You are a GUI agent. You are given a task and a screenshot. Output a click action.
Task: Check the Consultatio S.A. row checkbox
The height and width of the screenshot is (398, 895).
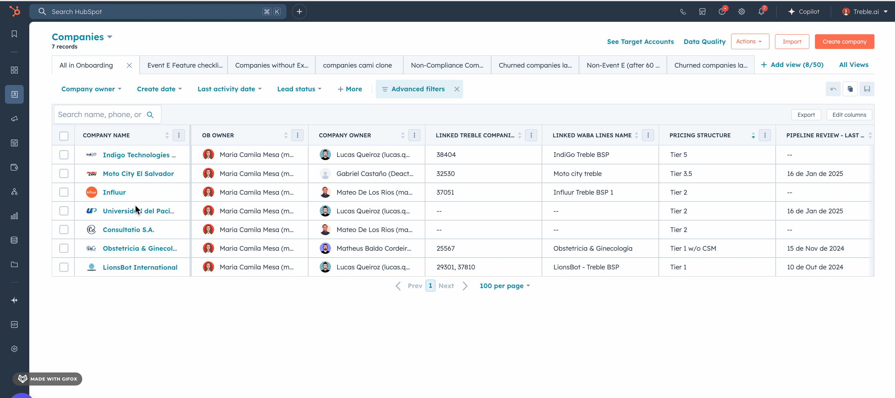(64, 230)
